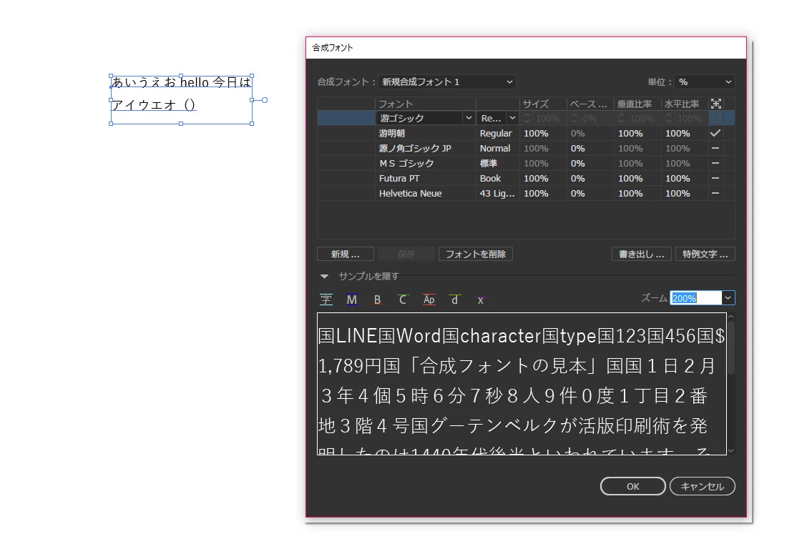Click the フォント column header
This screenshot has width=807, height=549.
395,104
